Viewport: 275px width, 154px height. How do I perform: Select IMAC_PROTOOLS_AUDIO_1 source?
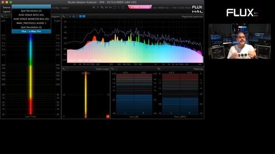coord(31,23)
